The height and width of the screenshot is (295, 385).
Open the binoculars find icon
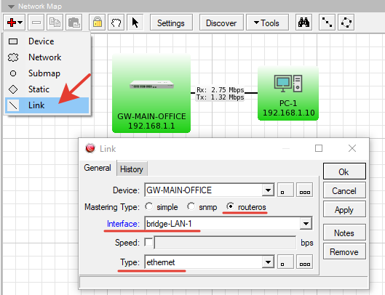click(303, 23)
